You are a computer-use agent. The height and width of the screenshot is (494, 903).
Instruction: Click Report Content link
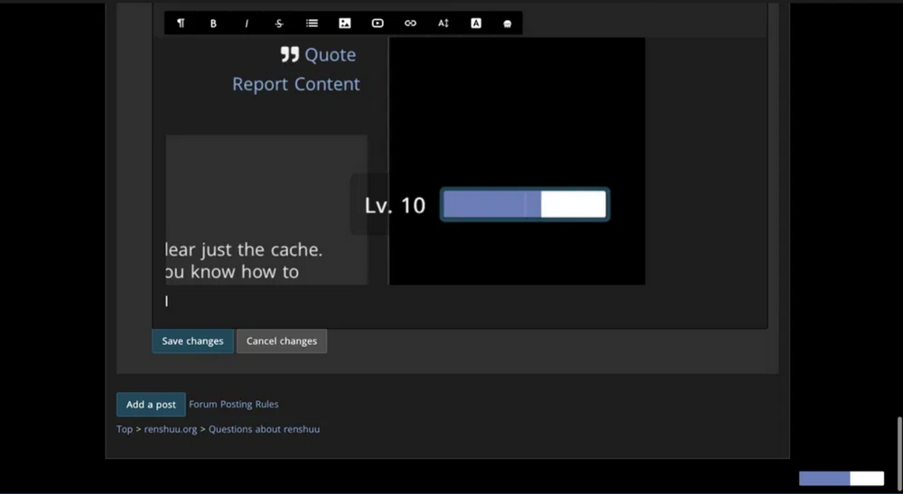coord(296,84)
